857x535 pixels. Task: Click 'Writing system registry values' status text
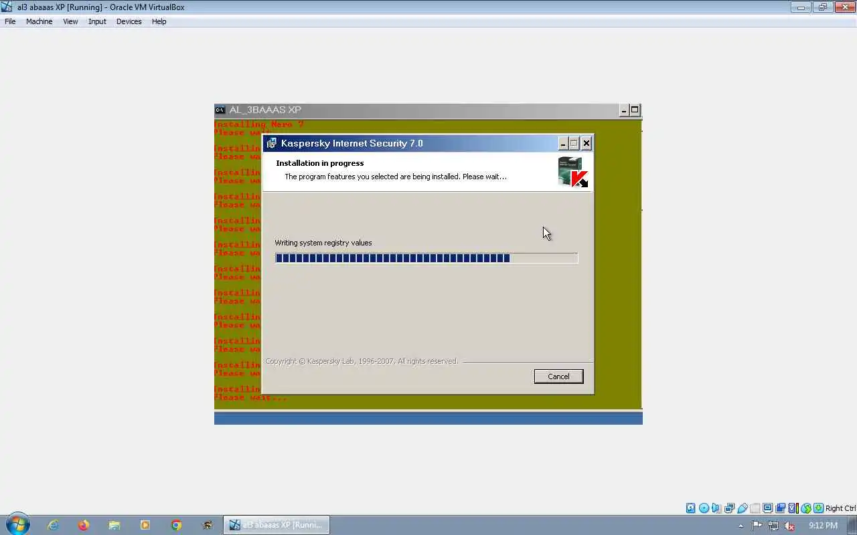323,243
